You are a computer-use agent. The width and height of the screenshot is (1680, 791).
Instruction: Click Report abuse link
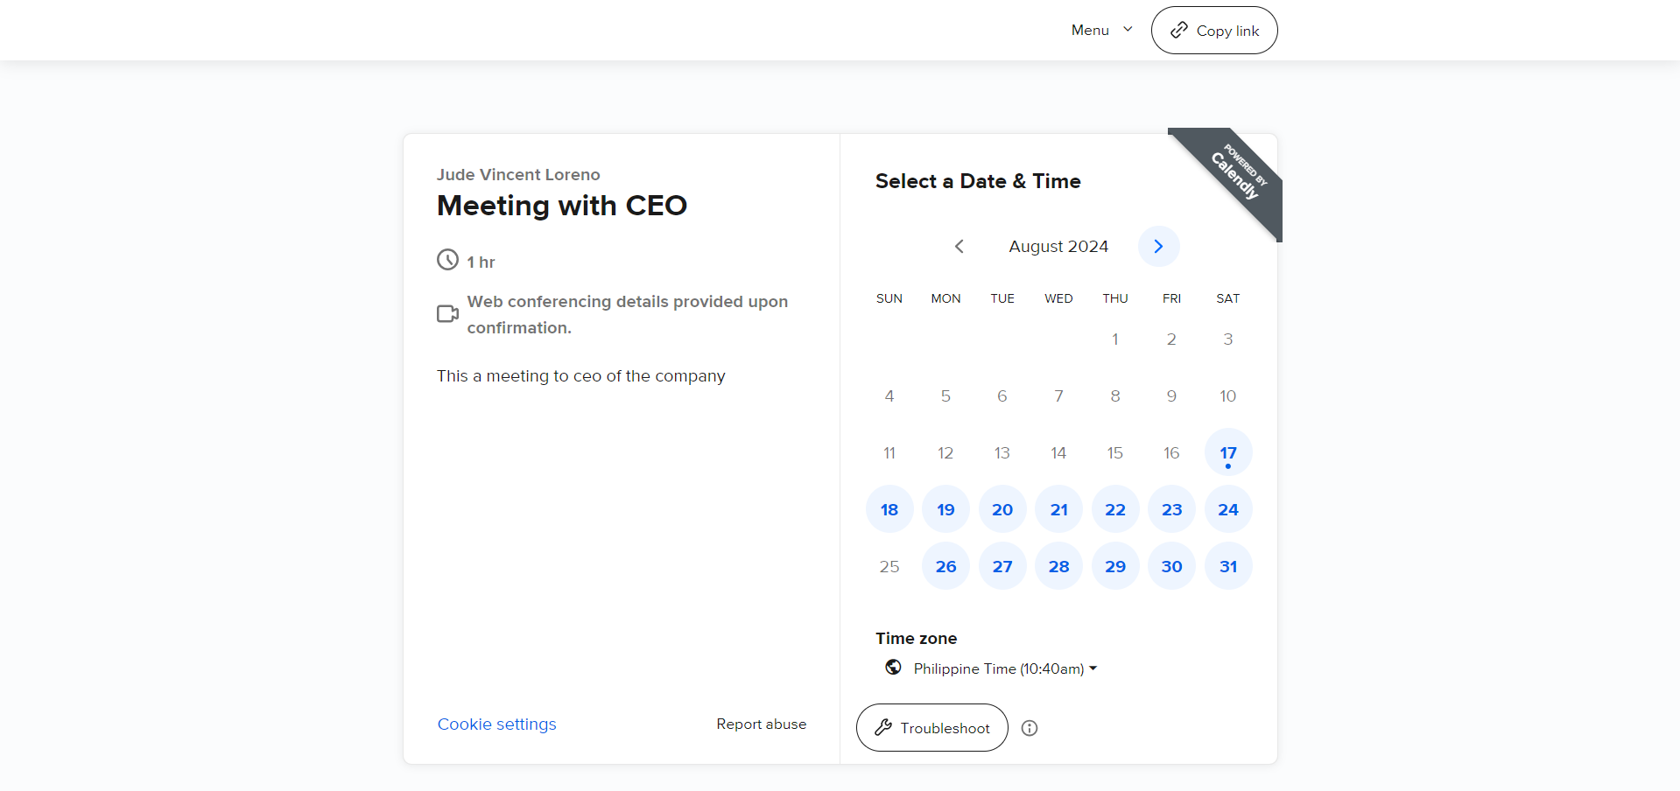pos(761,724)
